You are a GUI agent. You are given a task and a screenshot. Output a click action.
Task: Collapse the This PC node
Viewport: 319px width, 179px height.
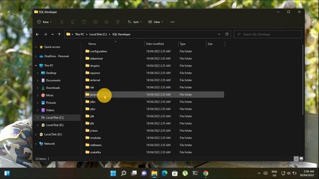(x=36, y=66)
